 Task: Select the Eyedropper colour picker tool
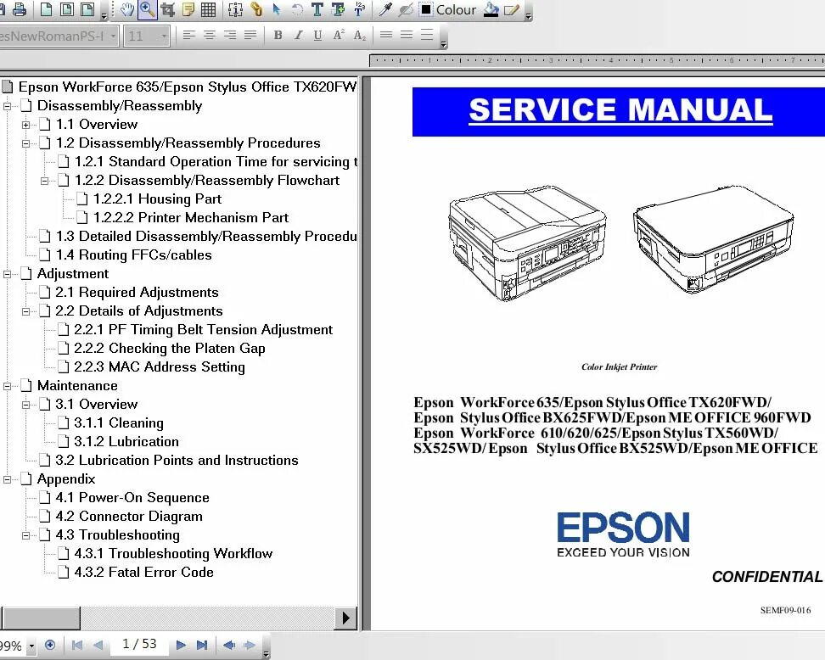pyautogui.click(x=385, y=9)
